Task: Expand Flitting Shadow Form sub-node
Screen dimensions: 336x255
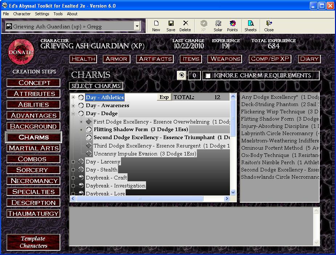Action: pyautogui.click(x=81, y=130)
